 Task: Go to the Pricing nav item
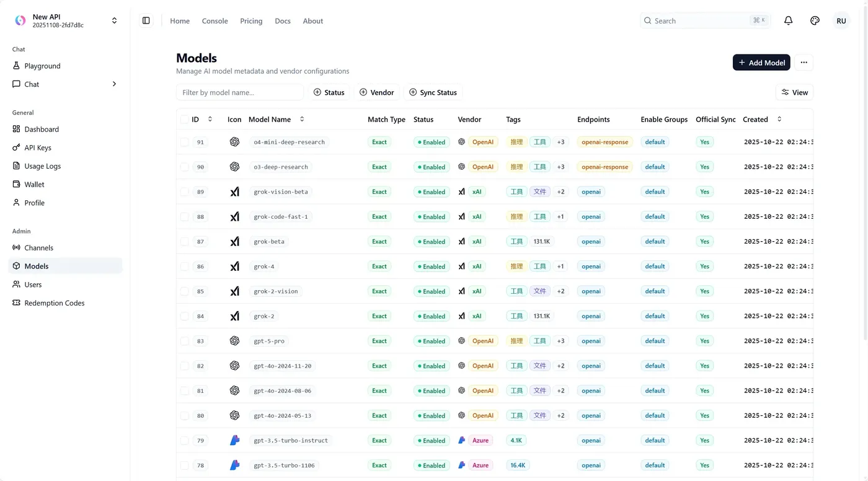[251, 21]
